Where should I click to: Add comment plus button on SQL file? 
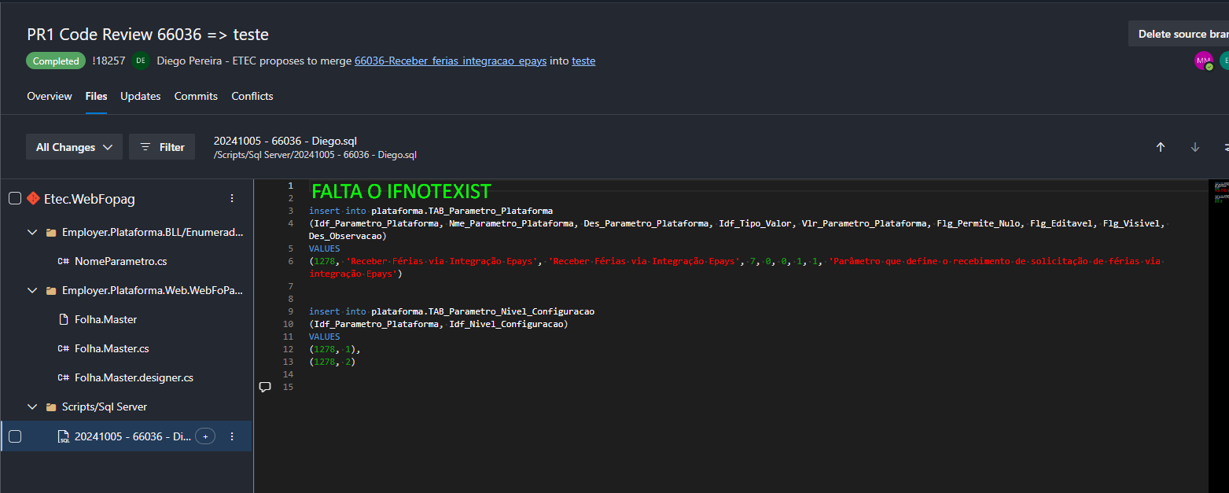tap(205, 436)
